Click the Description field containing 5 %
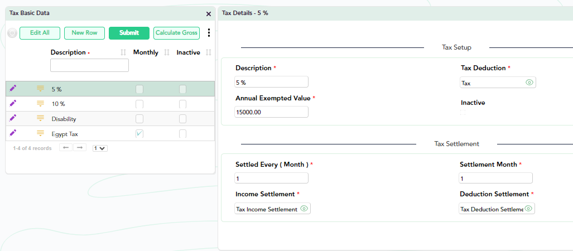Viewport: 573px width, 251px height. (272, 82)
